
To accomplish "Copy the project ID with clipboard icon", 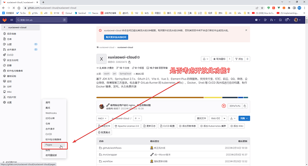I will [129, 62].
